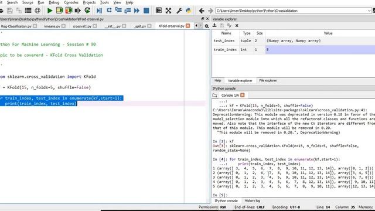
Task: Sort variables by the Size column header
Action: [260, 33]
